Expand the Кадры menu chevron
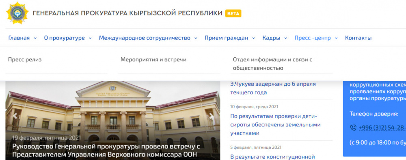406x160 pixels. click(x=285, y=38)
